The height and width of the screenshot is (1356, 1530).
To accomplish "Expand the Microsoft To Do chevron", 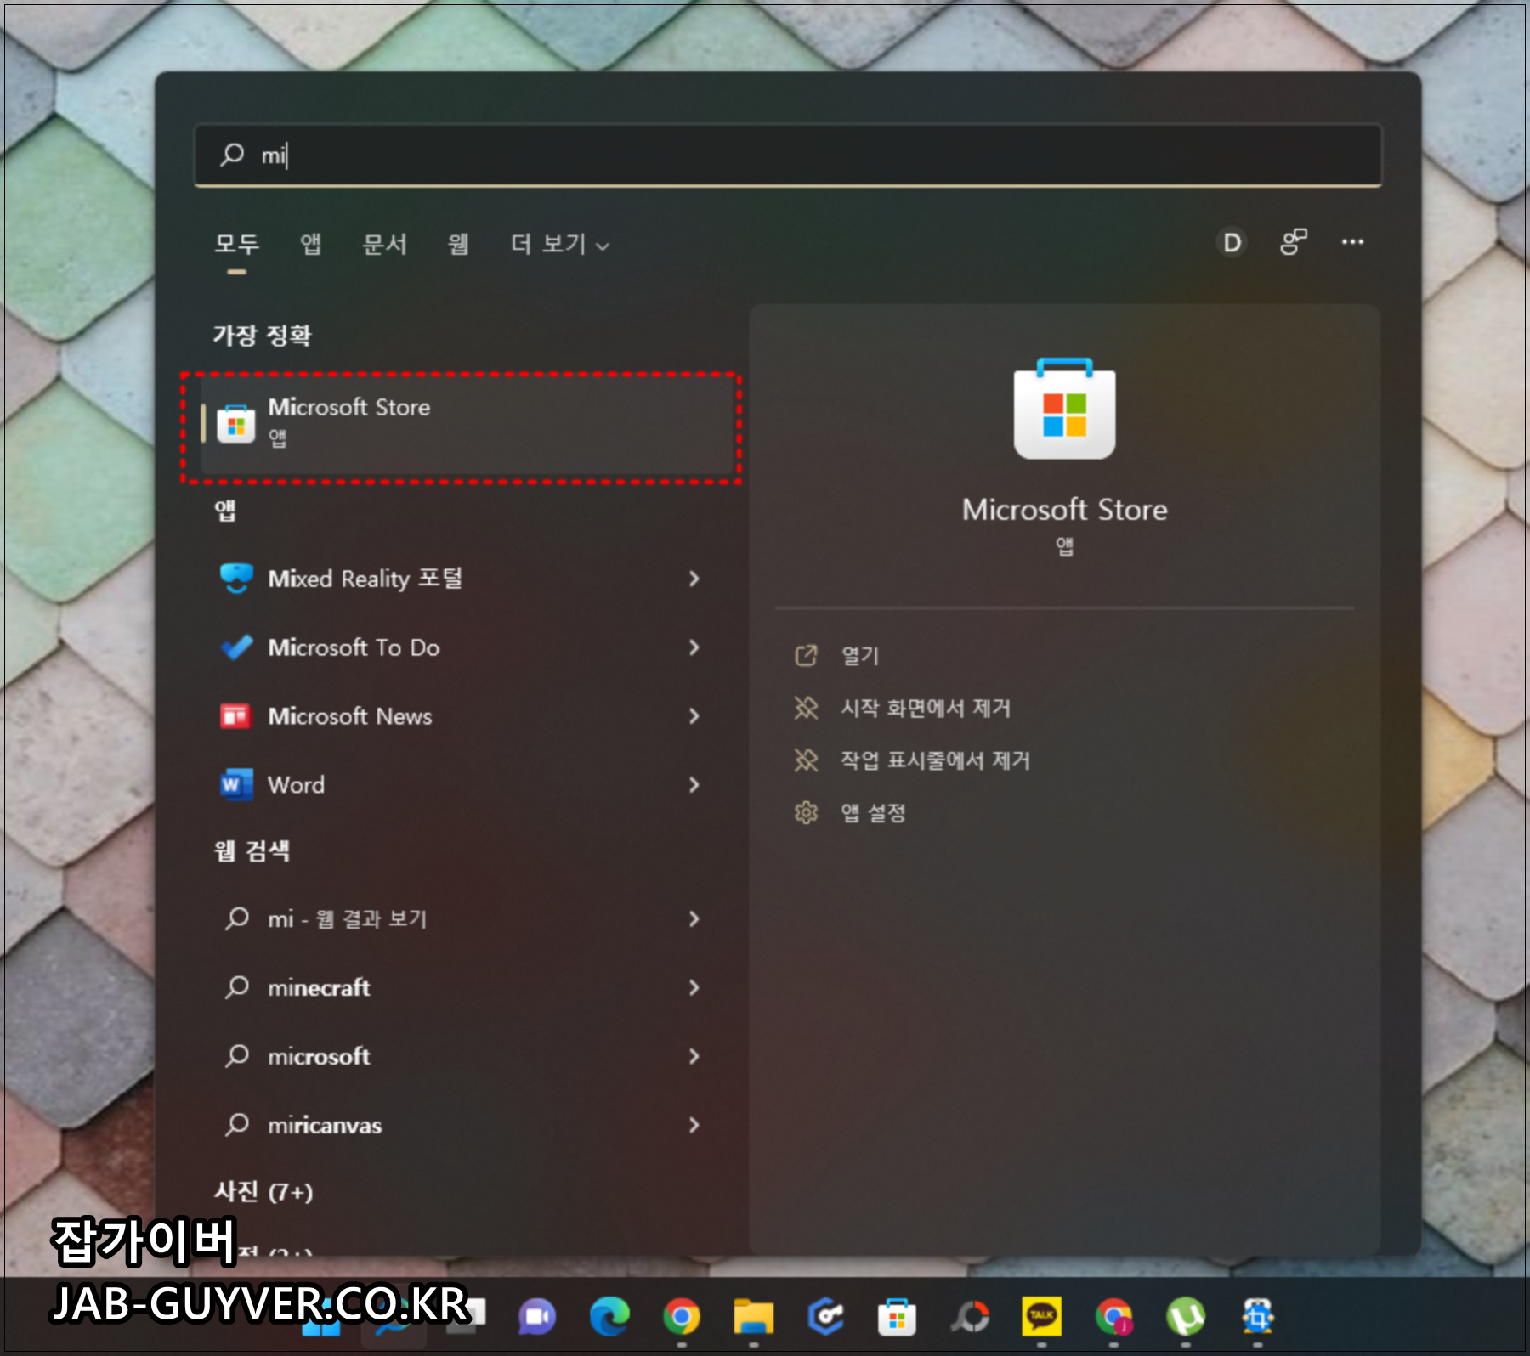I will 694,647.
